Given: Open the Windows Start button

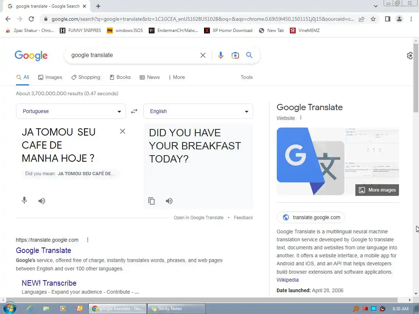Looking at the screenshot, I should pyautogui.click(x=9, y=309).
